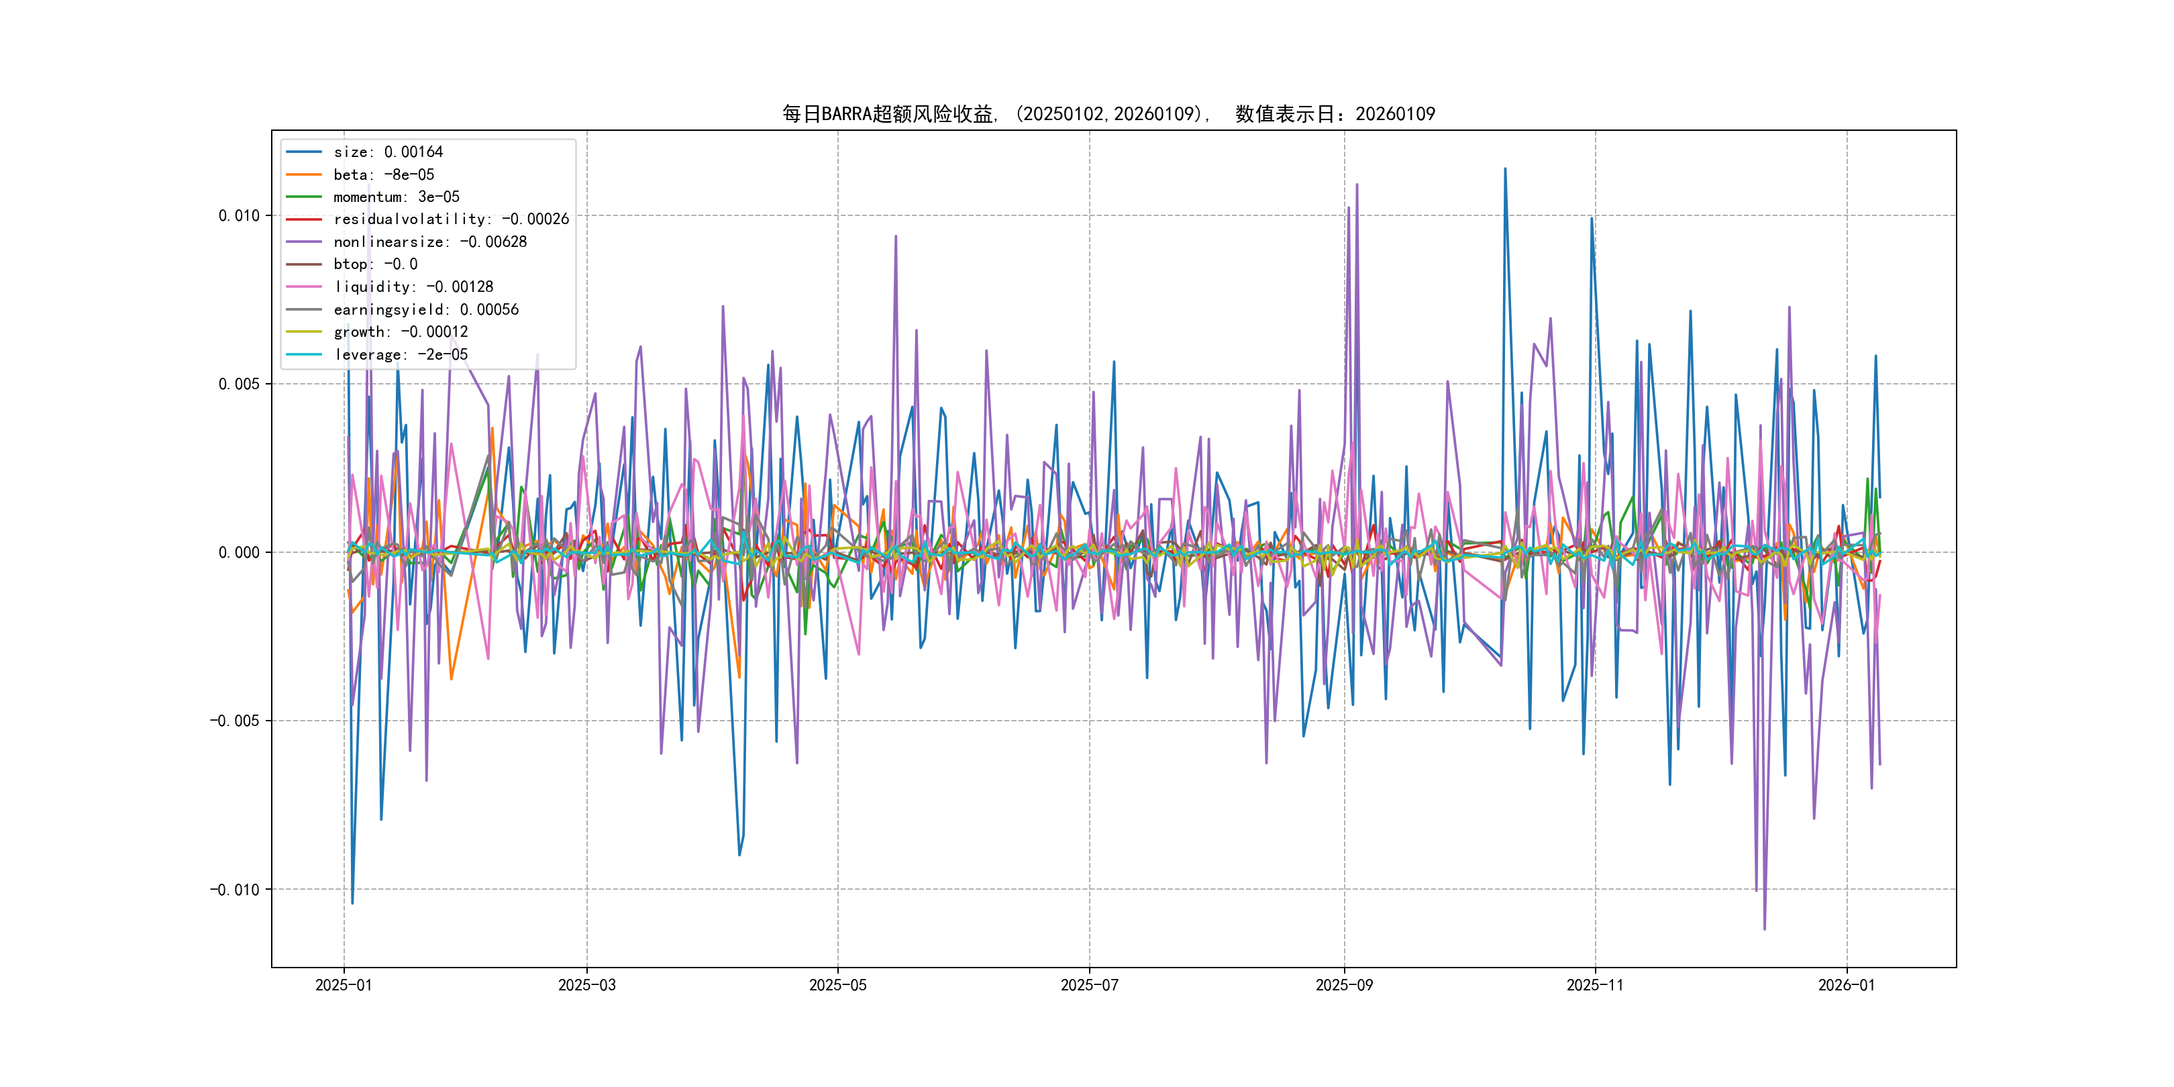Image resolution: width=2174 pixels, height=1087 pixels.
Task: Click the -0.005 y-axis tick label
Action: point(235,721)
